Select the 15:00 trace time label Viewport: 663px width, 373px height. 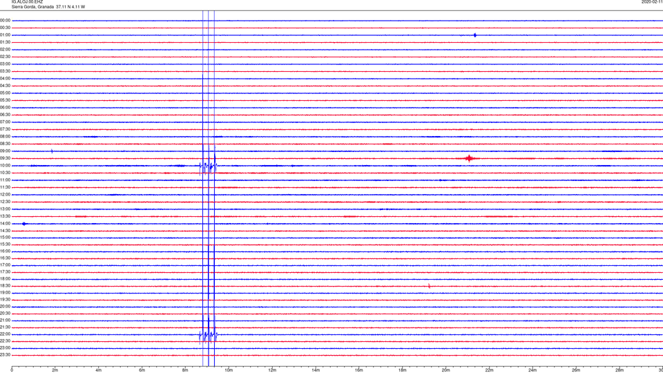click(5, 237)
